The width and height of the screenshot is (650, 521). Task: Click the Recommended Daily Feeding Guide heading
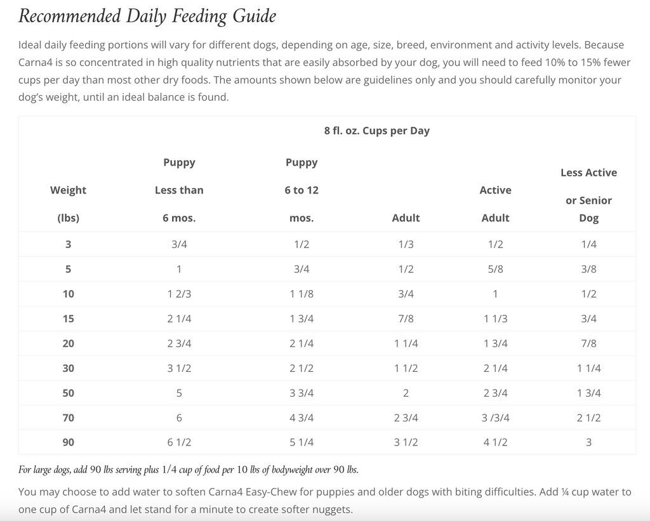click(x=147, y=16)
